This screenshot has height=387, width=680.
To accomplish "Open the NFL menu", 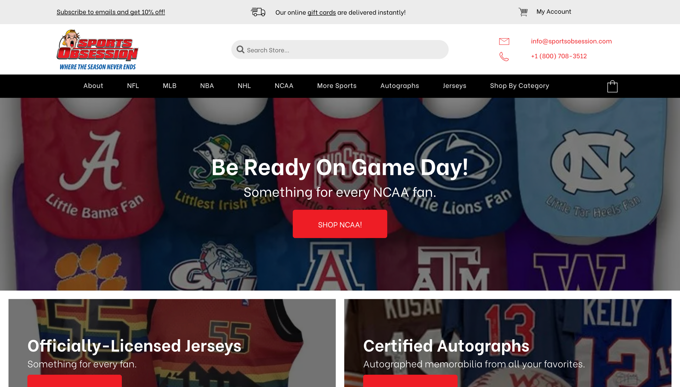I will [133, 86].
